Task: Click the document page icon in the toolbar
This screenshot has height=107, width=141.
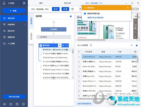Action: click(80, 9)
